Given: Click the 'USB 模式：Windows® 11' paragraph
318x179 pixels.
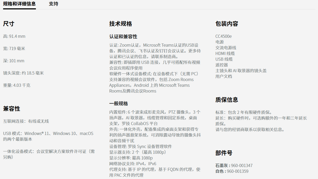Looking at the screenshot, I should pos(48,137).
